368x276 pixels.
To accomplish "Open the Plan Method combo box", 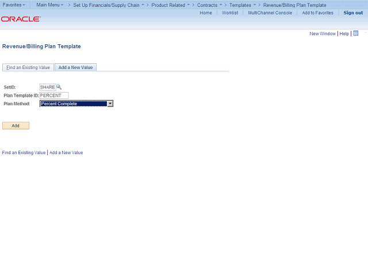I will (76, 103).
